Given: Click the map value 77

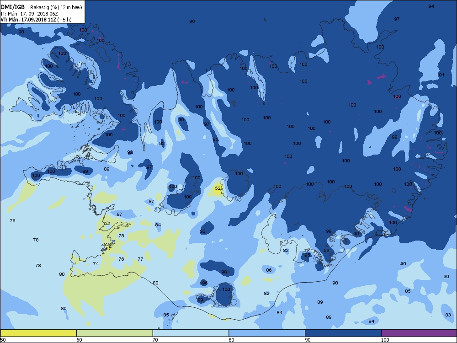Looking at the screenshot, I should pos(140,259).
